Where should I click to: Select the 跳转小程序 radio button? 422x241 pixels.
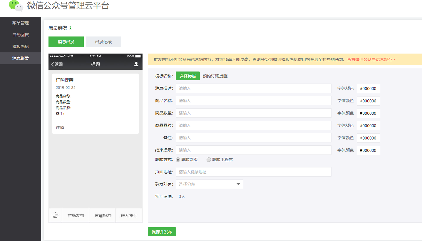point(209,160)
